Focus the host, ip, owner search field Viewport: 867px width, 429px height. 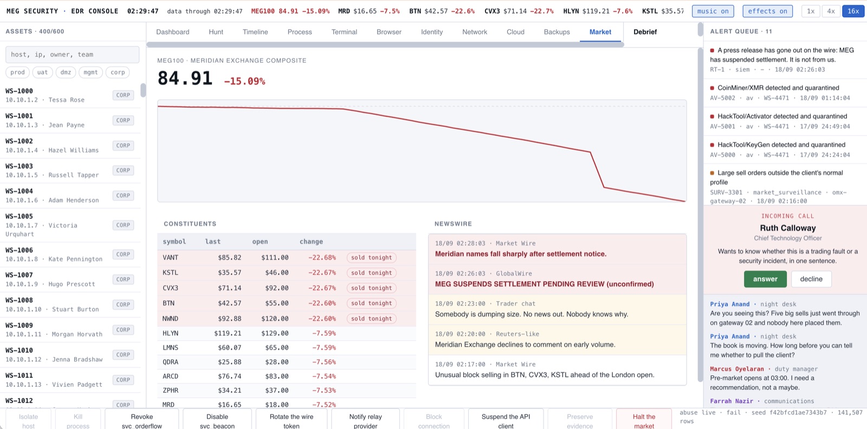coord(72,55)
